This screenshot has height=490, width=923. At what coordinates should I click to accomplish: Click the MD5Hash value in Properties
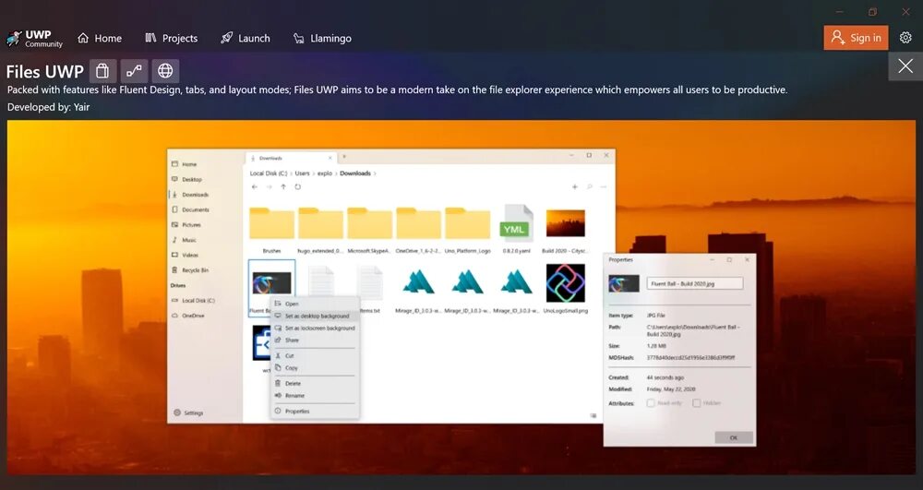(690, 358)
